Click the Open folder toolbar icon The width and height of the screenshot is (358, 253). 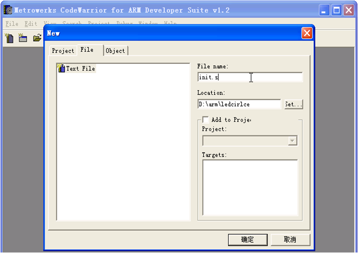tap(37, 37)
